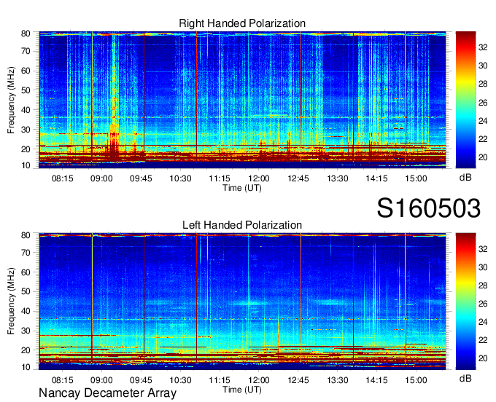
Task: Click the 20 MHz tick label on bottom plot
Action: click(x=26, y=350)
